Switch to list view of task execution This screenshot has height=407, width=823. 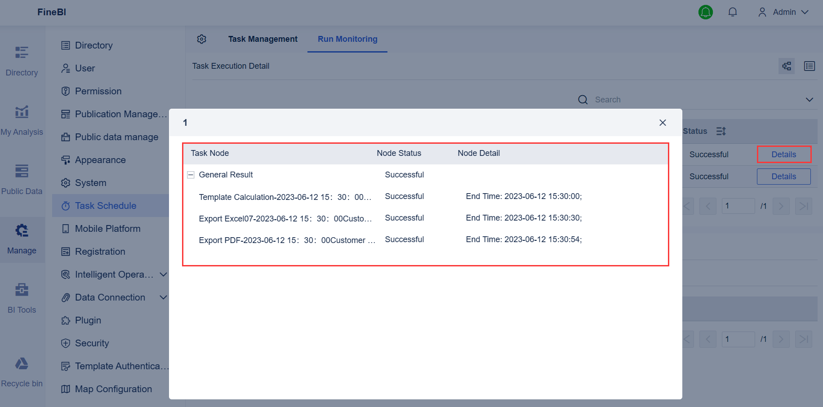tap(810, 66)
